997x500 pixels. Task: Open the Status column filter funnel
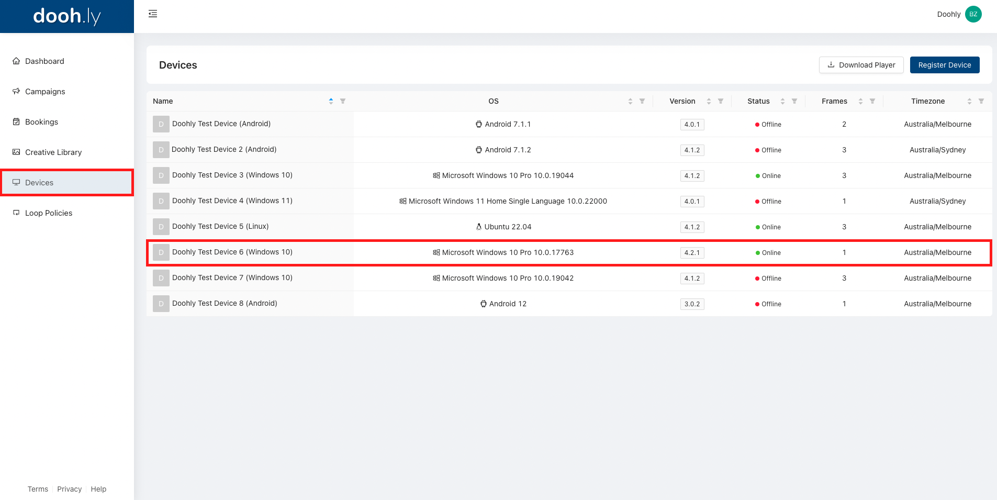pyautogui.click(x=794, y=101)
